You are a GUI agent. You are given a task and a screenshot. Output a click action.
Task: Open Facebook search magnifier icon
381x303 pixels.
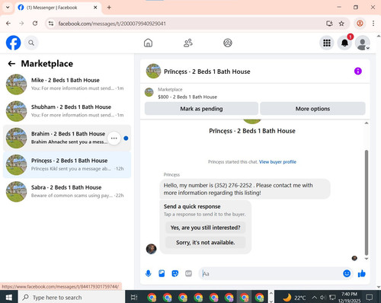[x=31, y=43]
